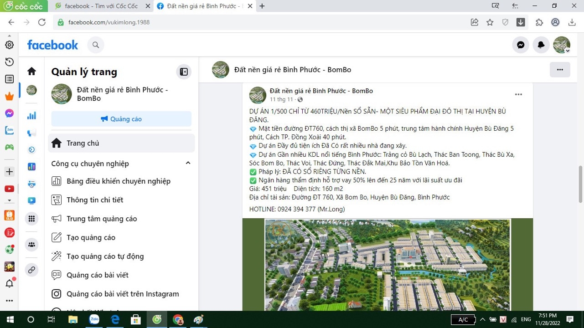The image size is (584, 328).
Task: Search Facebook using the magnifier icon
Action: (x=96, y=45)
